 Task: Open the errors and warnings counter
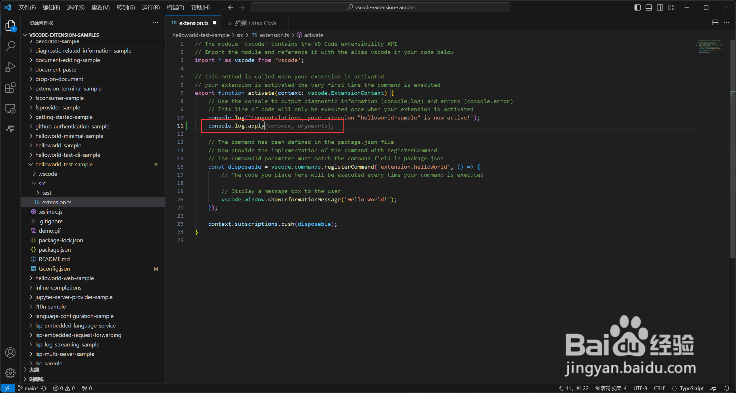click(64, 388)
